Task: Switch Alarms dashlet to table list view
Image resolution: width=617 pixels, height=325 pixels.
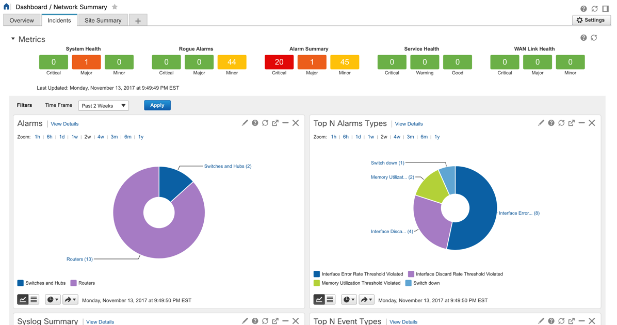Action: 34,300
